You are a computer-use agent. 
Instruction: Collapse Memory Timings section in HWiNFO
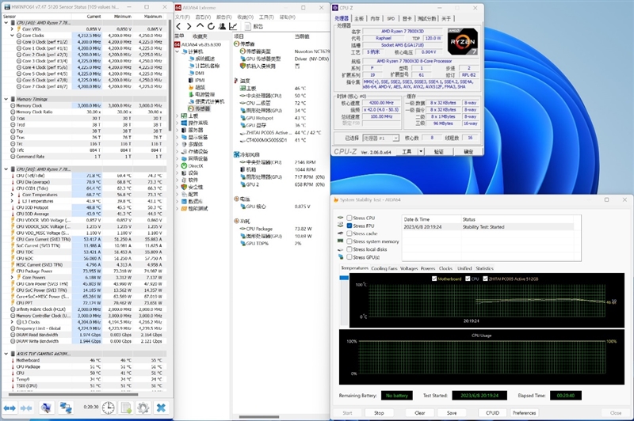pos(6,99)
